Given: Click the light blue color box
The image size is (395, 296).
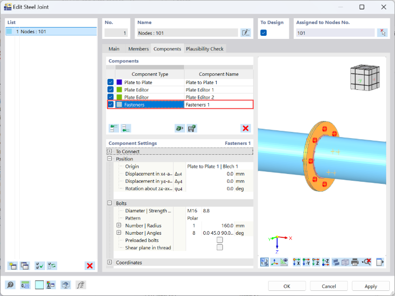Looking at the screenshot, I should click(x=39, y=285).
